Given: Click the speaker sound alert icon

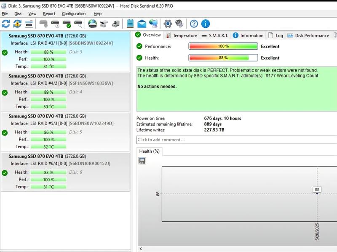Looking at the screenshot, I should pos(179,24).
